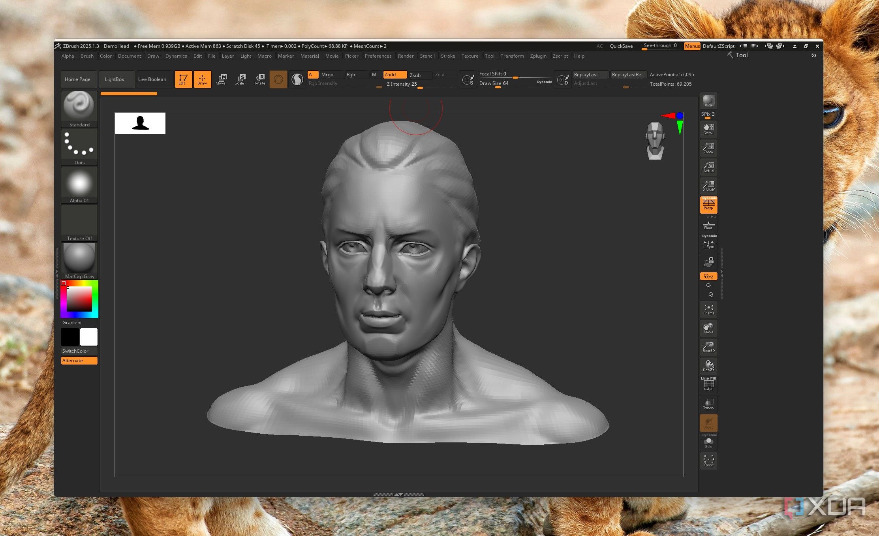
Task: Select the AAHalf zoom icon
Action: click(708, 186)
